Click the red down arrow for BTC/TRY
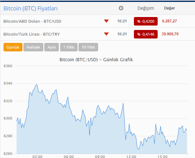195x158 pixels. click(x=106, y=34)
